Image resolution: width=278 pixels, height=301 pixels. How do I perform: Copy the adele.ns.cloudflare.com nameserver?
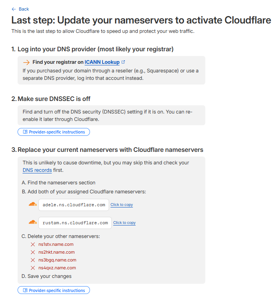[x=122, y=205]
